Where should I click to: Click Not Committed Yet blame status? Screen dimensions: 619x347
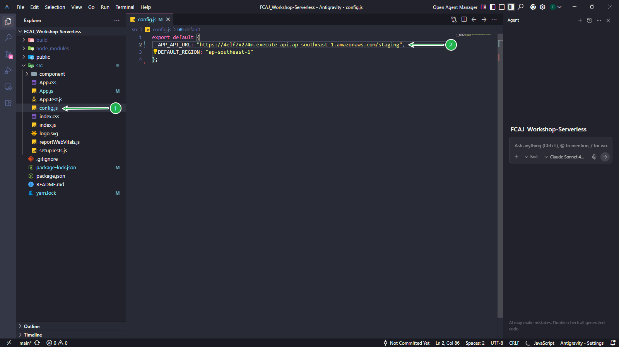tap(406, 343)
